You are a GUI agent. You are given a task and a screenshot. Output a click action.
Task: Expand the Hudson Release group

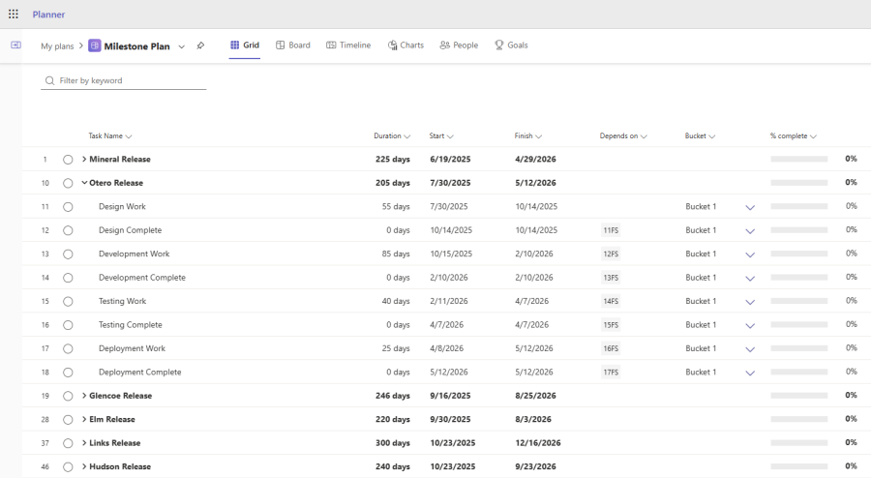(84, 466)
